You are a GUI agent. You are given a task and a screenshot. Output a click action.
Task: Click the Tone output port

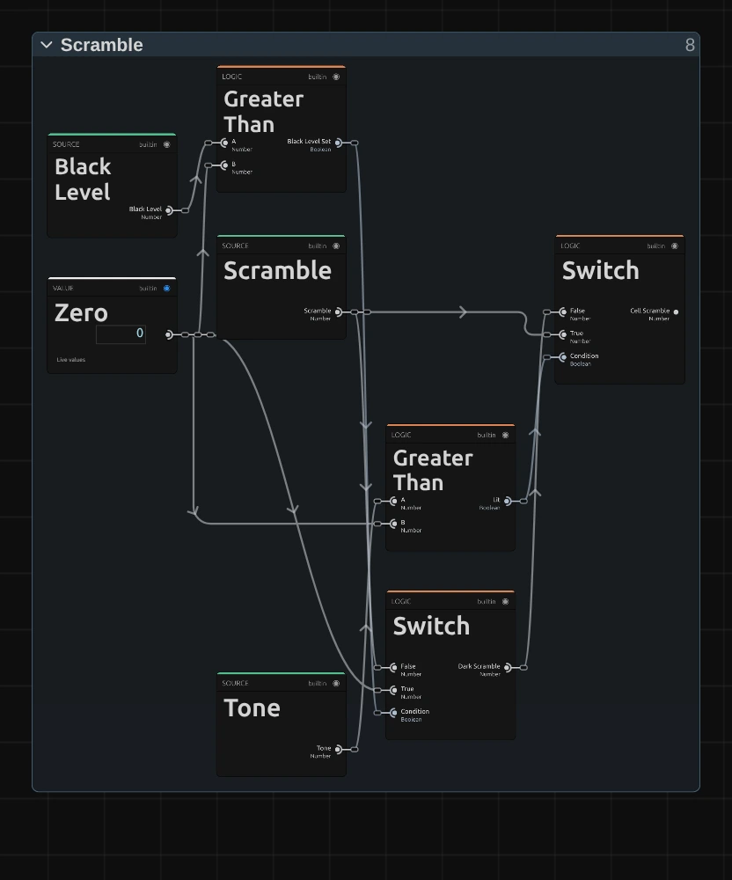338,749
